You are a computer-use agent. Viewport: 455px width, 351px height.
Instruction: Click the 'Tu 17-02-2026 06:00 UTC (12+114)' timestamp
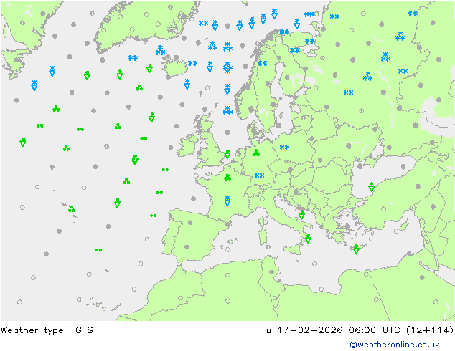click(357, 330)
